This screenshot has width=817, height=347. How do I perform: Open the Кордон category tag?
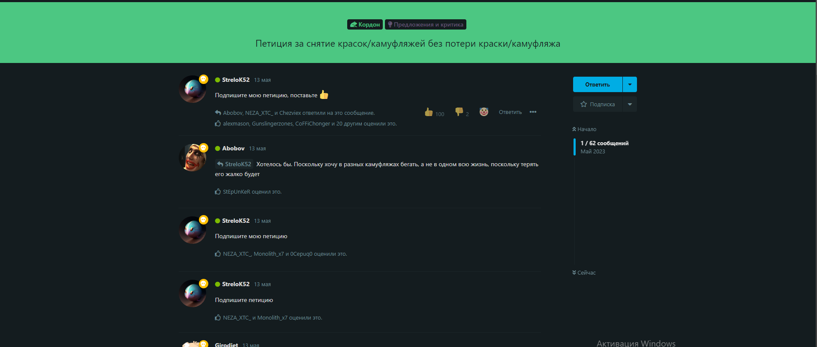[365, 24]
